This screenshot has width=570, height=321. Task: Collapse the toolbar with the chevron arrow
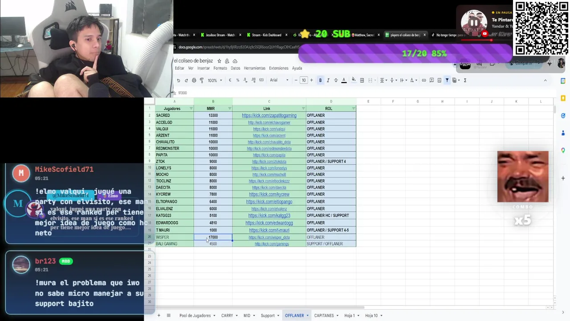pyautogui.click(x=545, y=80)
